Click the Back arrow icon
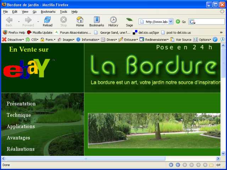227x170 pixels. [9, 20]
